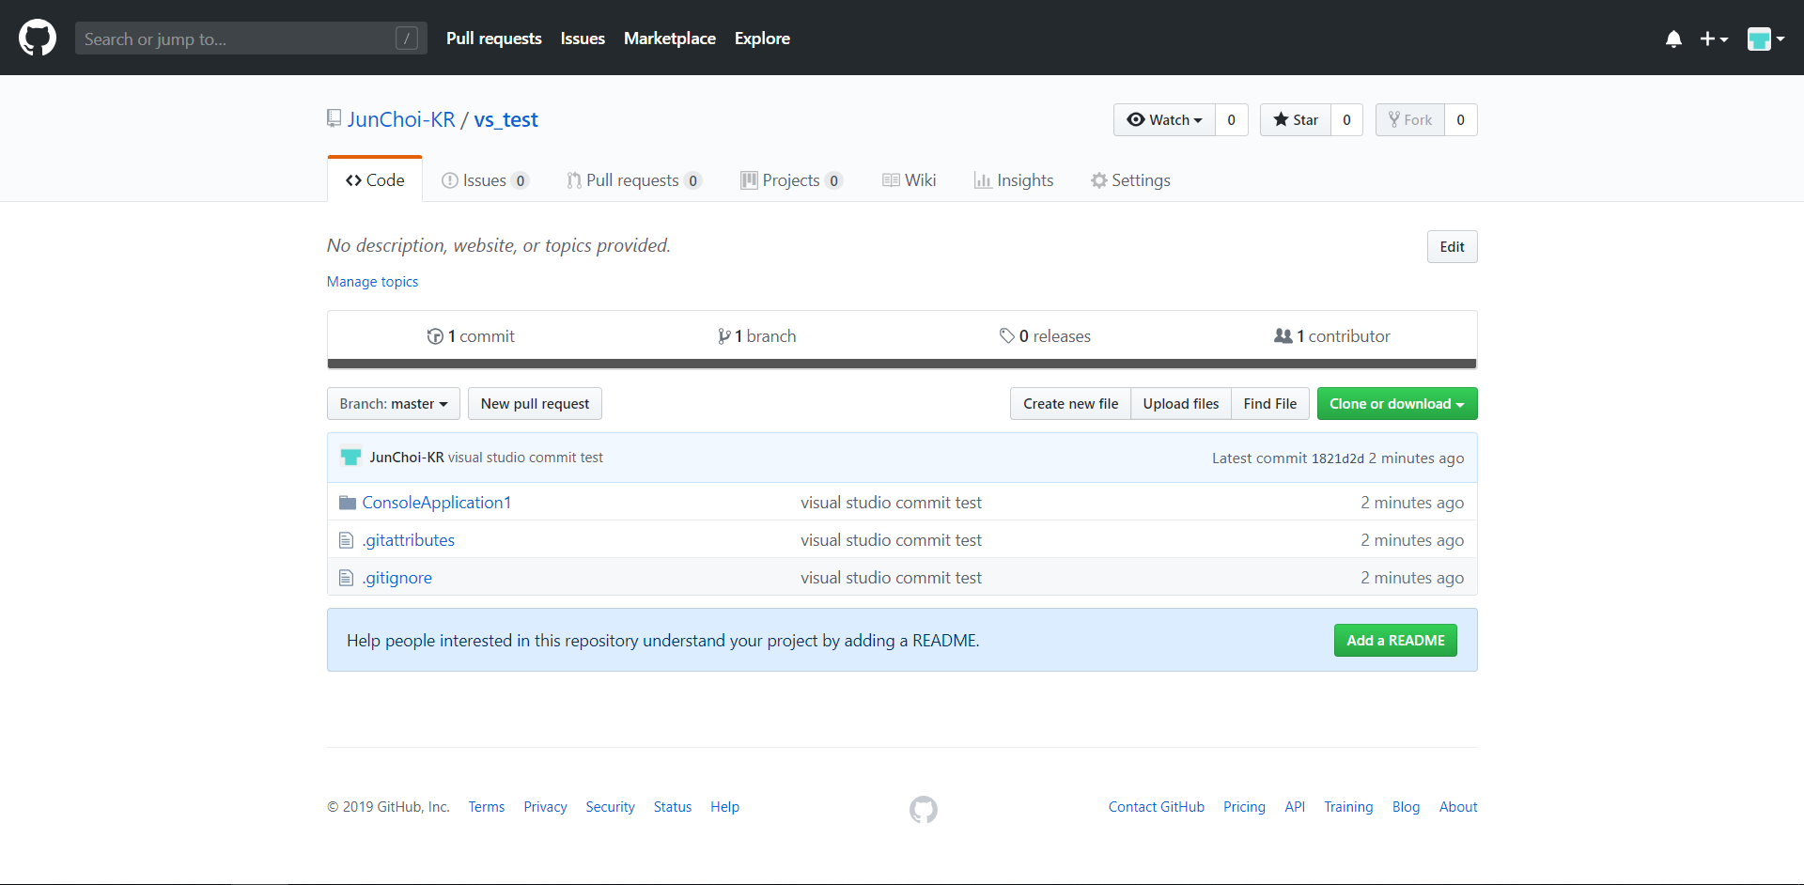Click the Pull requests tab icon

[x=573, y=180]
